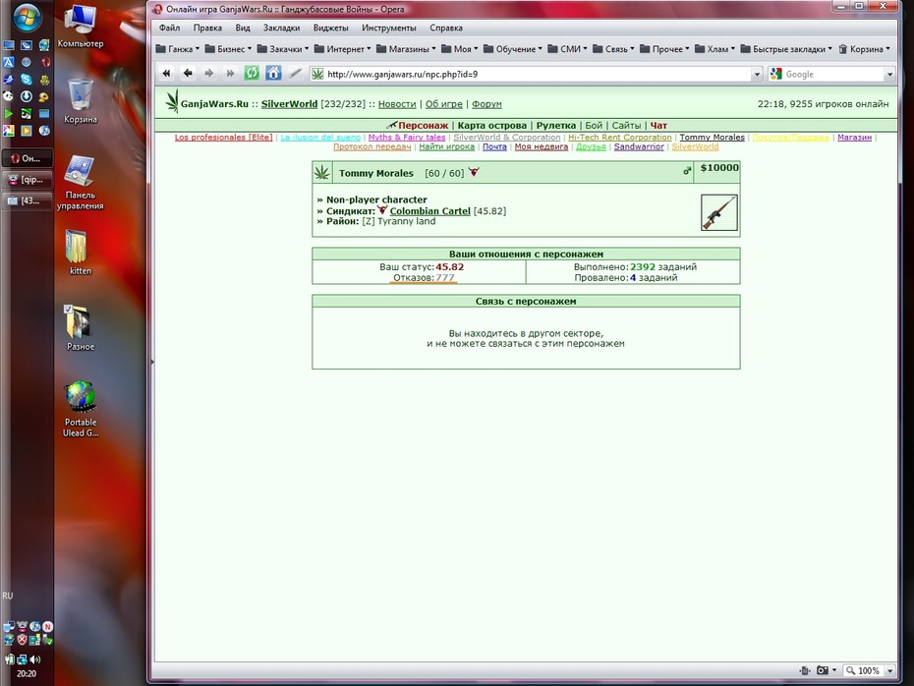
Task: Click the Opera rewind navigation button
Action: (167, 74)
